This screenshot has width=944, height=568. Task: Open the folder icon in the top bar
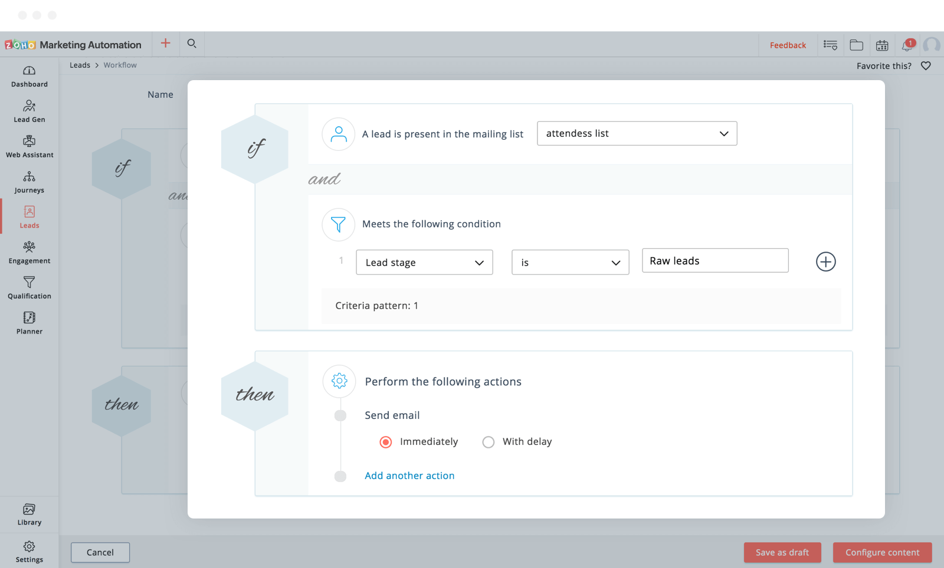click(x=856, y=45)
